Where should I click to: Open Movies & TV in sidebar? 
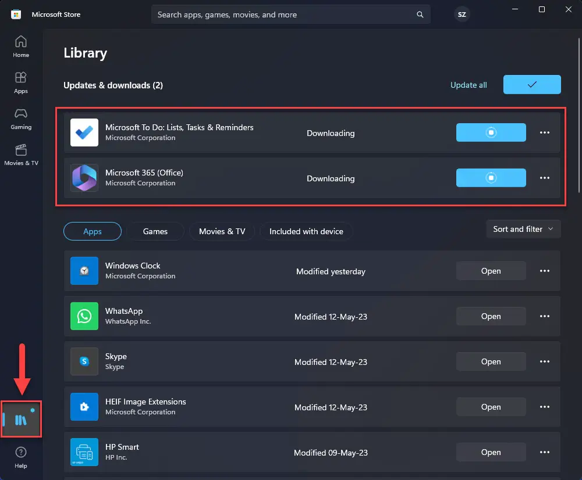point(21,155)
